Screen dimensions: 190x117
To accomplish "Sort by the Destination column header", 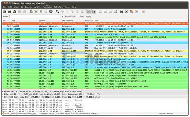I will [73, 21].
